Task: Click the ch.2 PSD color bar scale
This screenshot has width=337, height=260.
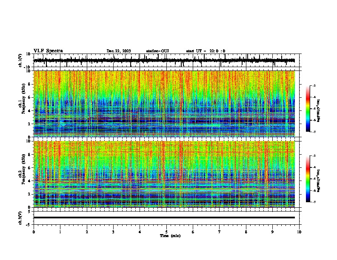Action: (308, 179)
